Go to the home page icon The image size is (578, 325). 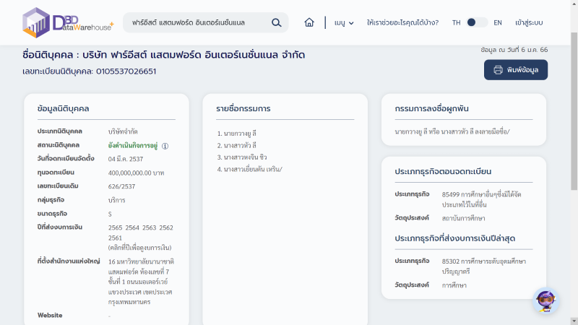point(309,22)
